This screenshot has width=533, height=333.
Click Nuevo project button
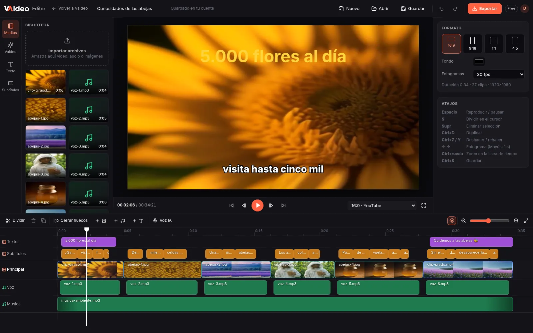(x=349, y=9)
